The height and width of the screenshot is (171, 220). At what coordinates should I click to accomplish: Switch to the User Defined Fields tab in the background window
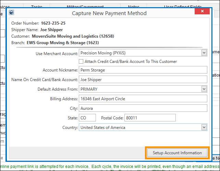[x=183, y=6]
